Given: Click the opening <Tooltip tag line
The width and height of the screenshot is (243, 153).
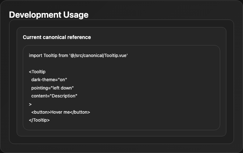Looking at the screenshot, I should (37, 72).
